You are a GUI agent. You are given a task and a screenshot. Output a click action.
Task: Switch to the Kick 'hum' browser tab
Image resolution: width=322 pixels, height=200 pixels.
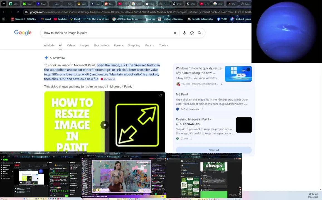[28, 4]
